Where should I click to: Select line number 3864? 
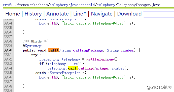tap(8, 68)
